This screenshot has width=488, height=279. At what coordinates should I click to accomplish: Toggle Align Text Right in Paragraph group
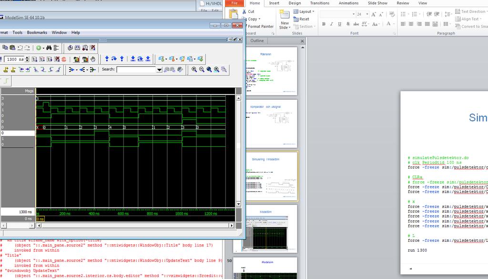point(419,24)
